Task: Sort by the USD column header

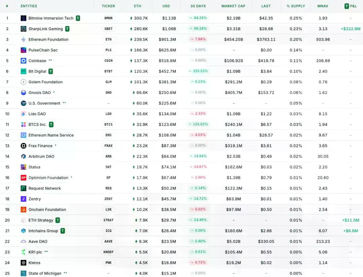Action: [x=166, y=6]
